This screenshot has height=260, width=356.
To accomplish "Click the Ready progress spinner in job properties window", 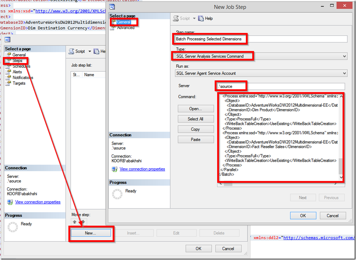I will 13,227.
